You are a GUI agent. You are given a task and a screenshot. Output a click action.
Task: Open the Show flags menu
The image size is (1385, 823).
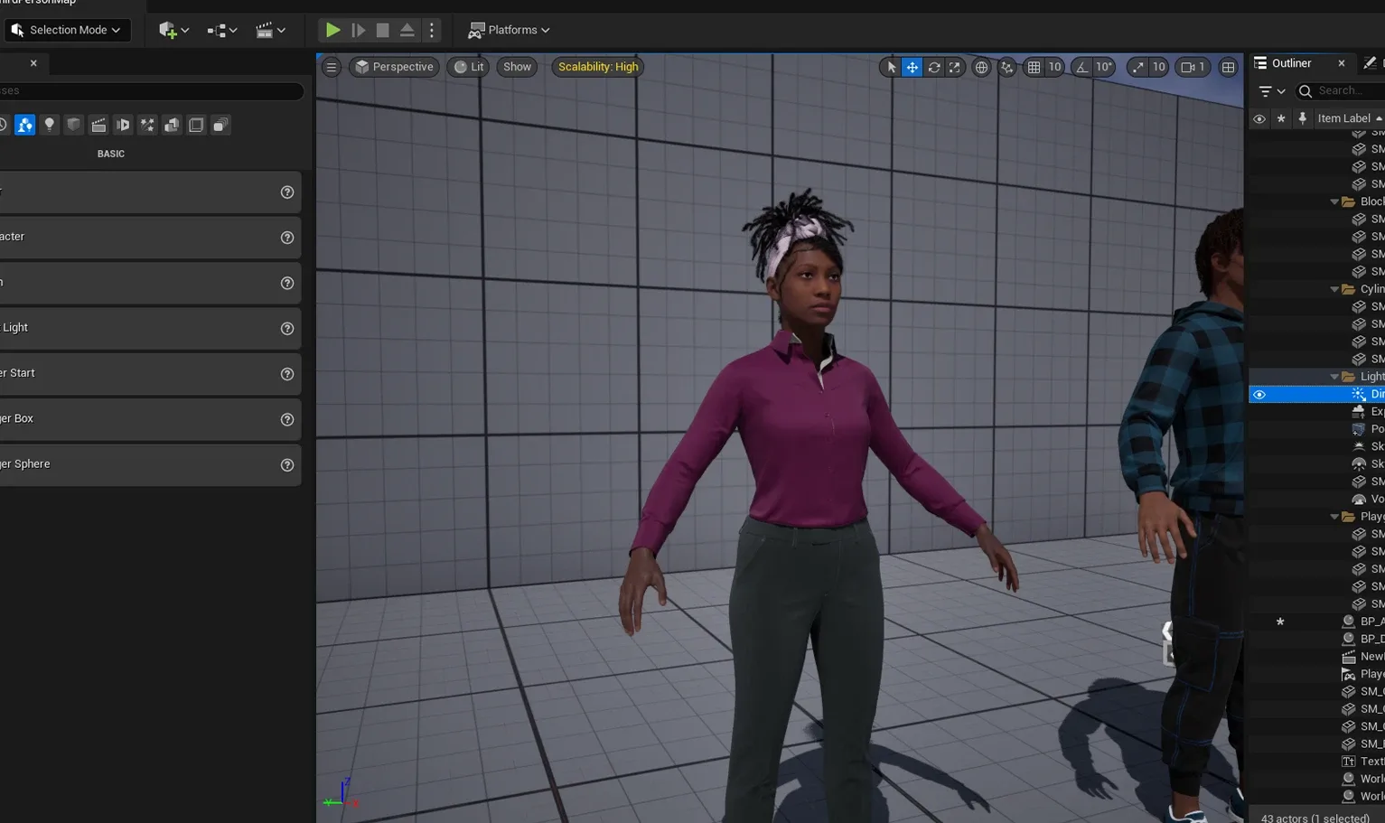tap(517, 67)
